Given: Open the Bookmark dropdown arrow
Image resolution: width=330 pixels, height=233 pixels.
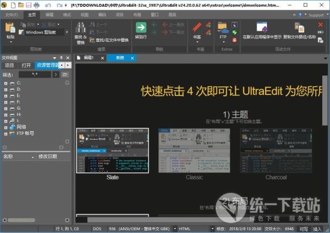Looking at the screenshot, I should tap(197, 42).
